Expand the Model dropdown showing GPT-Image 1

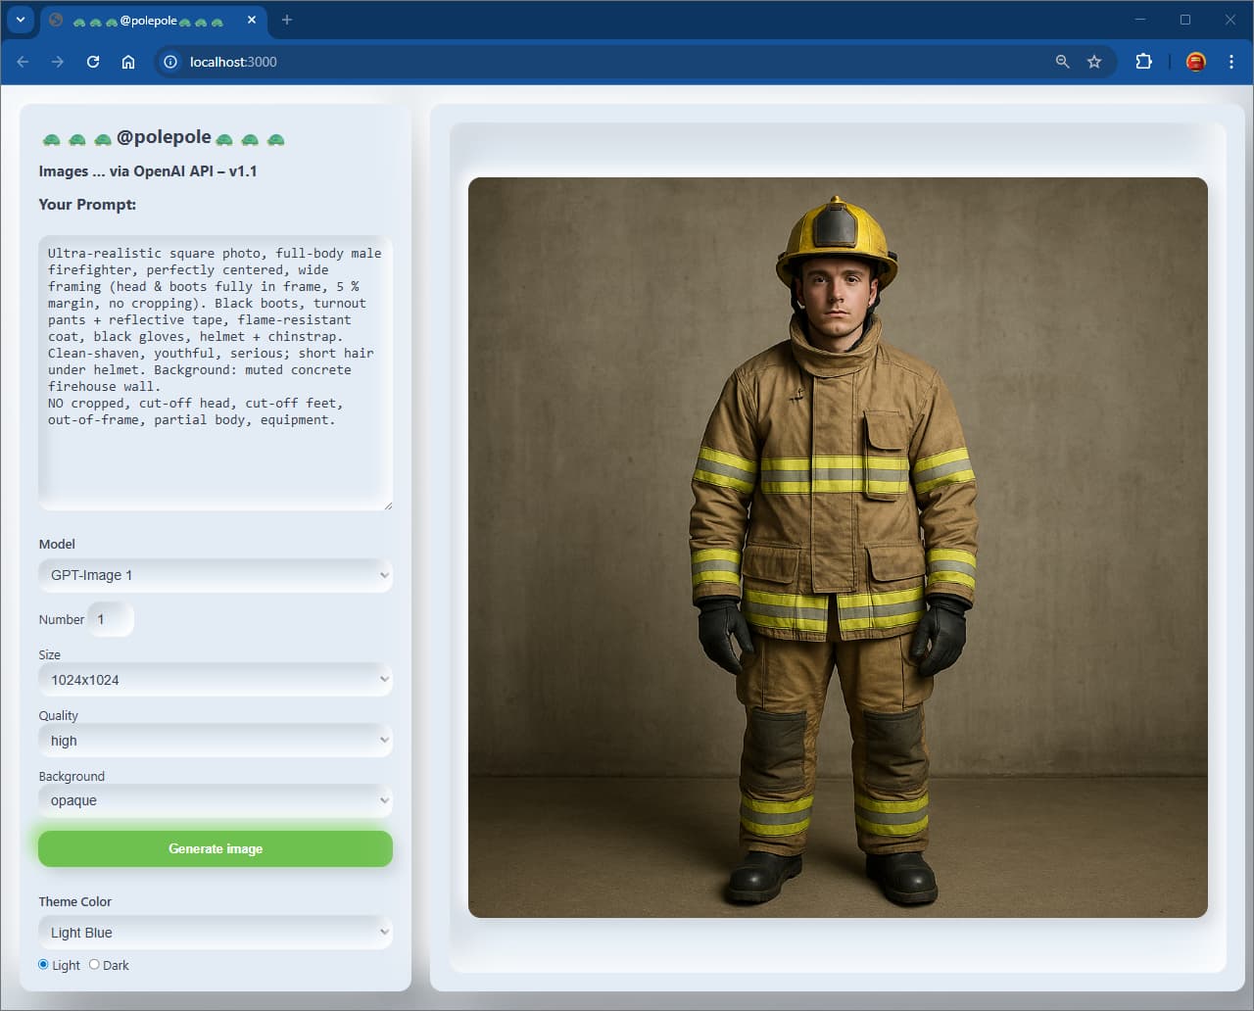tap(216, 575)
